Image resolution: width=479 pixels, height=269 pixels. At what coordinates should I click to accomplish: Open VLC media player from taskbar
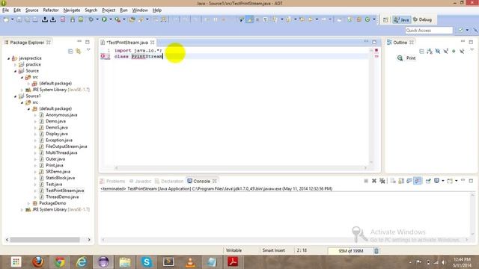(x=190, y=262)
